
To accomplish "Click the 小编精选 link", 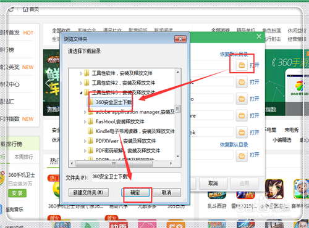I will click(x=282, y=140).
